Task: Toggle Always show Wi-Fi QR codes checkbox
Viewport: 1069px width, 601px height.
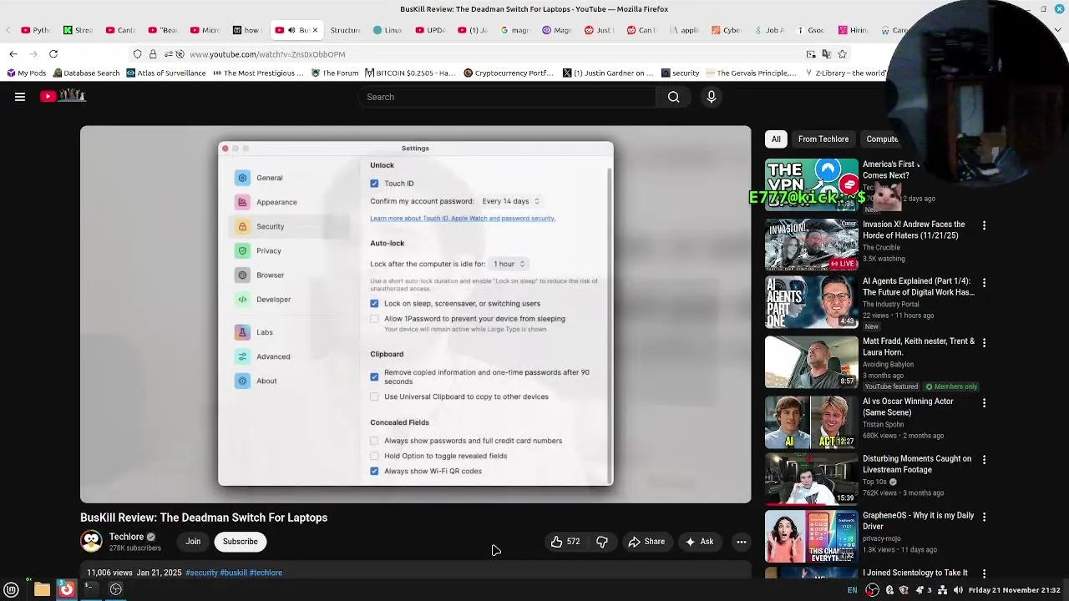Action: [374, 471]
